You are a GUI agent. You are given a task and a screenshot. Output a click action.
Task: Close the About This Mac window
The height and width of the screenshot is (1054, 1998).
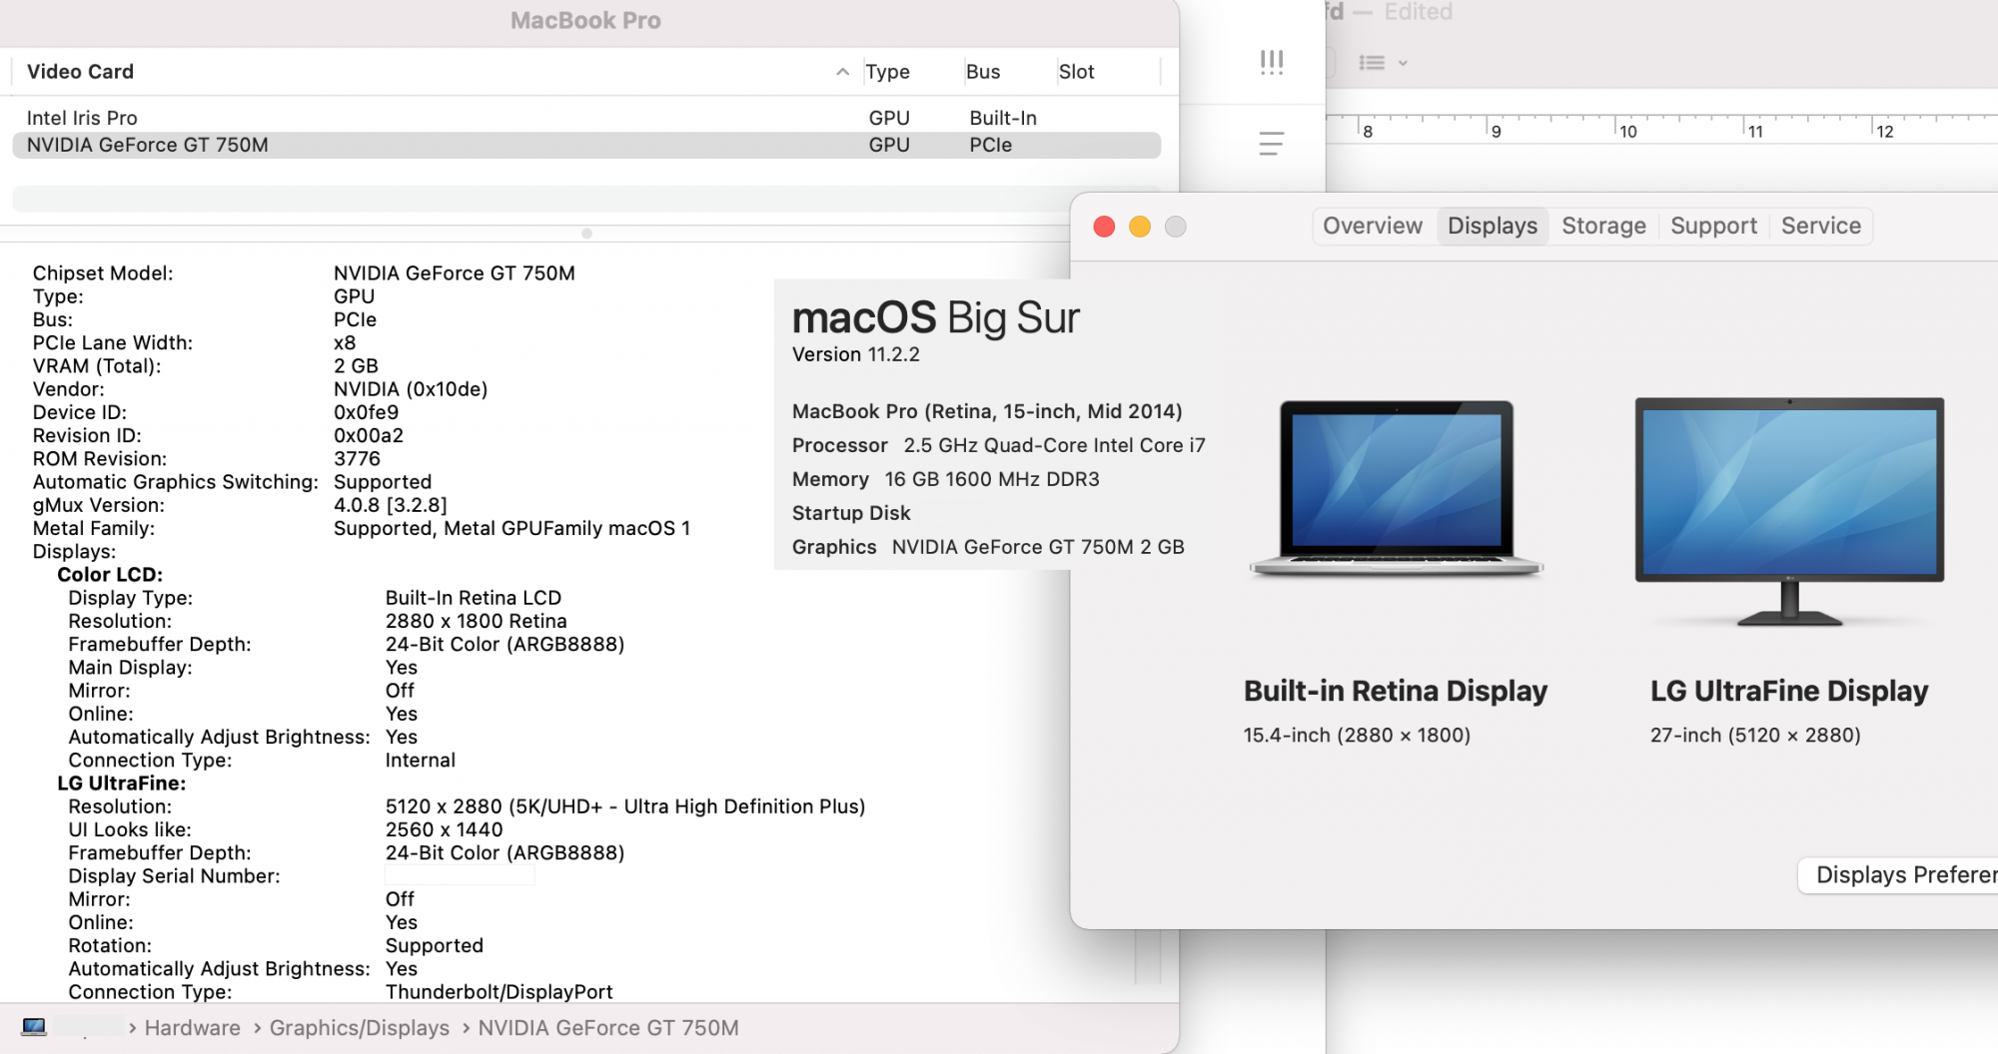(1104, 227)
